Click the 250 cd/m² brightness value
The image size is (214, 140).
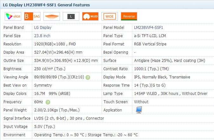(x=50, y=69)
